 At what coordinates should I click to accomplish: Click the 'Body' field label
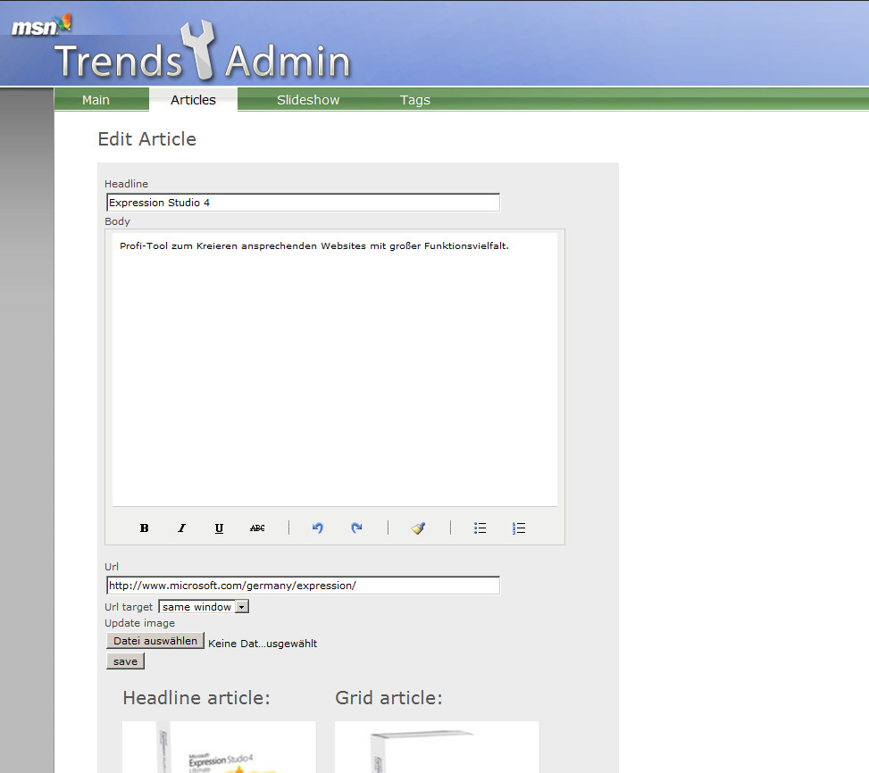(x=118, y=221)
